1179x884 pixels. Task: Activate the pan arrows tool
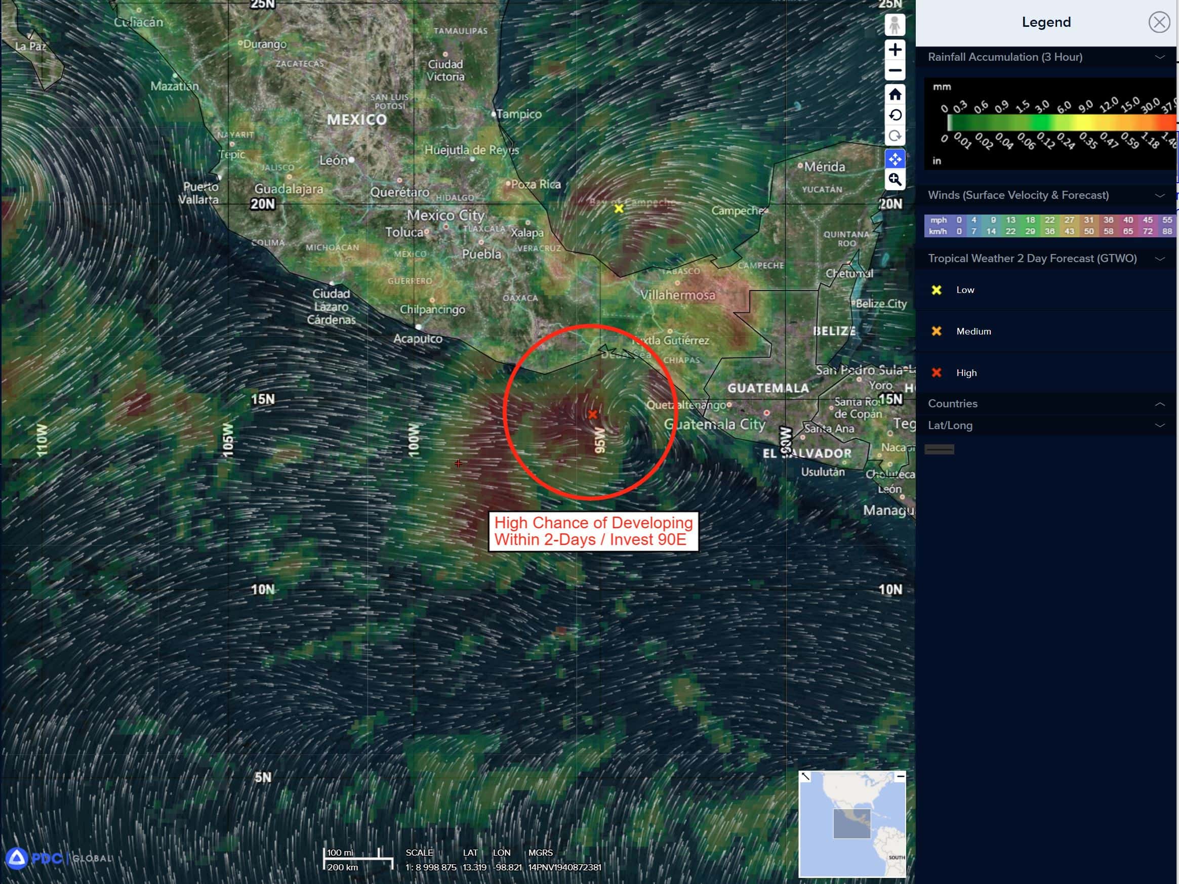(x=895, y=159)
